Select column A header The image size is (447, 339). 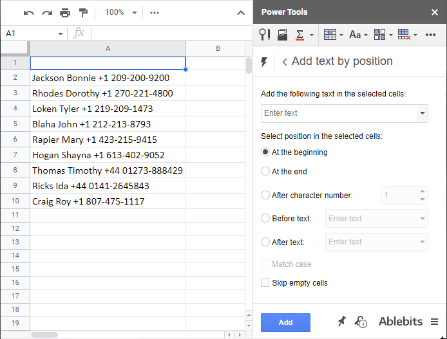(x=108, y=49)
